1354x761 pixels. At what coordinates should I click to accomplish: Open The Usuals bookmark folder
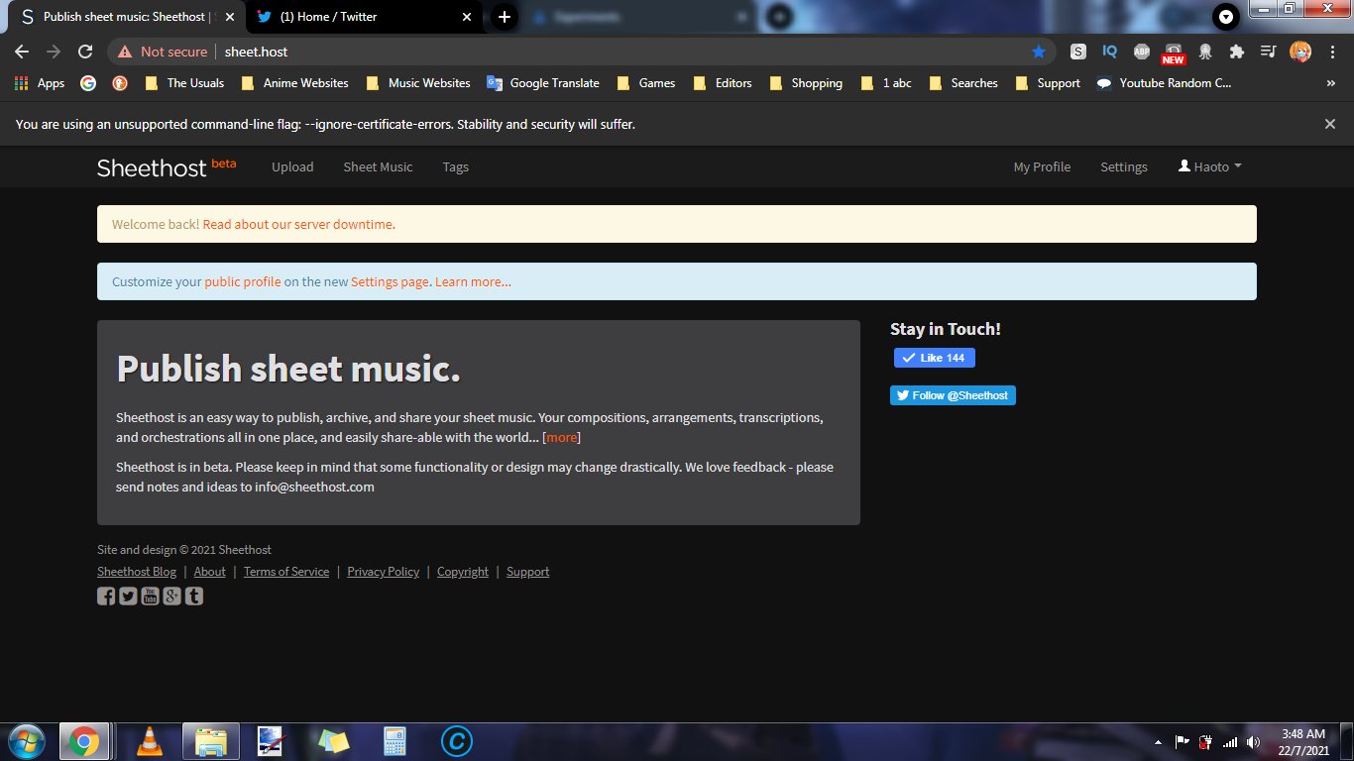point(185,83)
